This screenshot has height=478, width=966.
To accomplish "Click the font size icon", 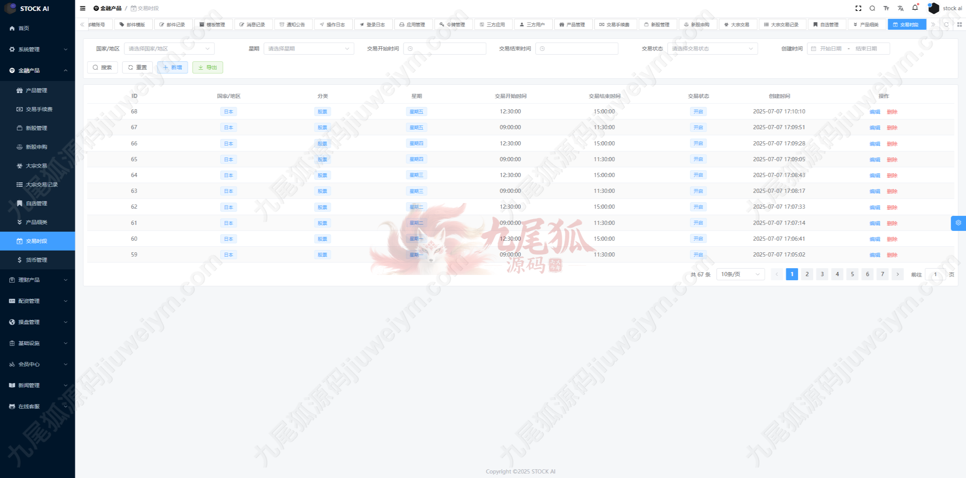I will click(886, 8).
